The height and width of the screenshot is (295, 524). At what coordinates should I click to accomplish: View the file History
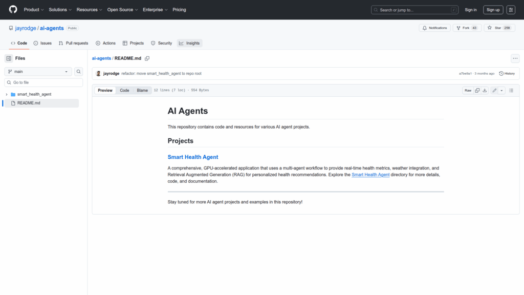point(507,74)
